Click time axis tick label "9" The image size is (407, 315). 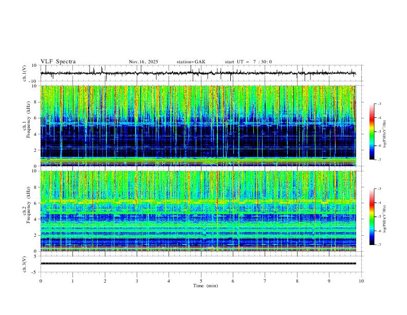coord(329,281)
